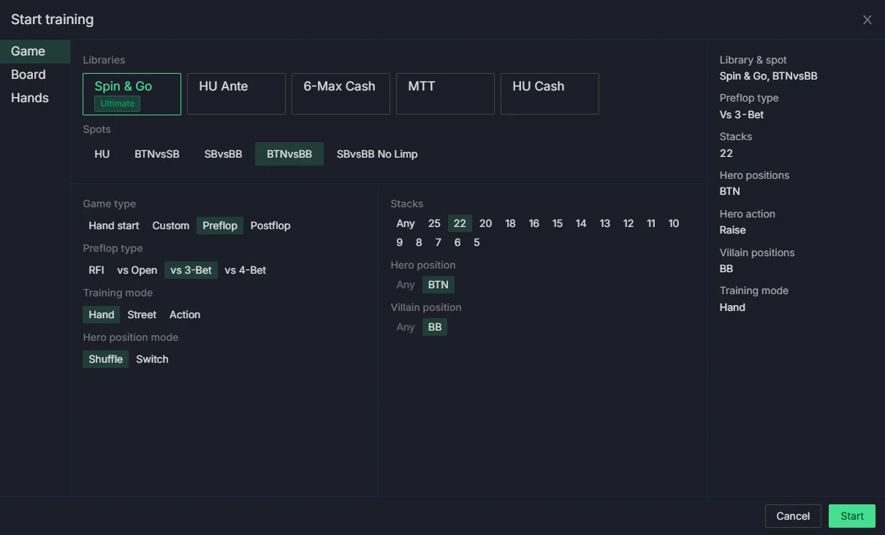Set game type to Hand start
The width and height of the screenshot is (885, 535).
tap(114, 226)
